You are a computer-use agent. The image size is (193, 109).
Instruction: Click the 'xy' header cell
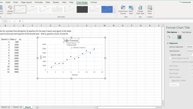[x=23, y=39]
